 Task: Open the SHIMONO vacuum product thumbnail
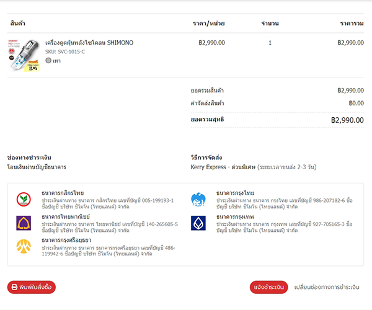pyautogui.click(x=24, y=55)
